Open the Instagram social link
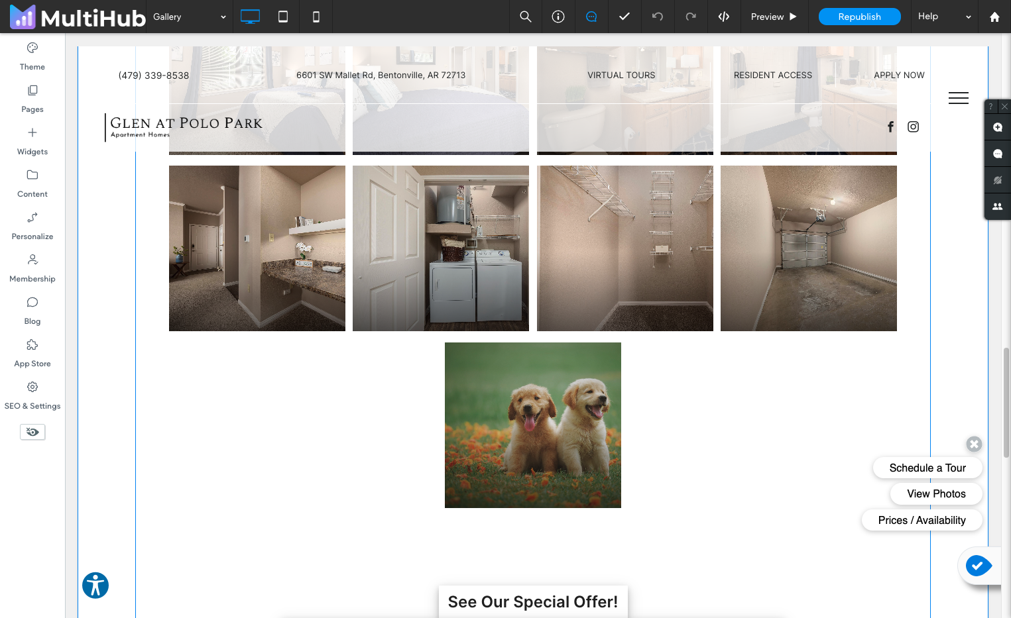This screenshot has width=1011, height=618. coord(914,127)
